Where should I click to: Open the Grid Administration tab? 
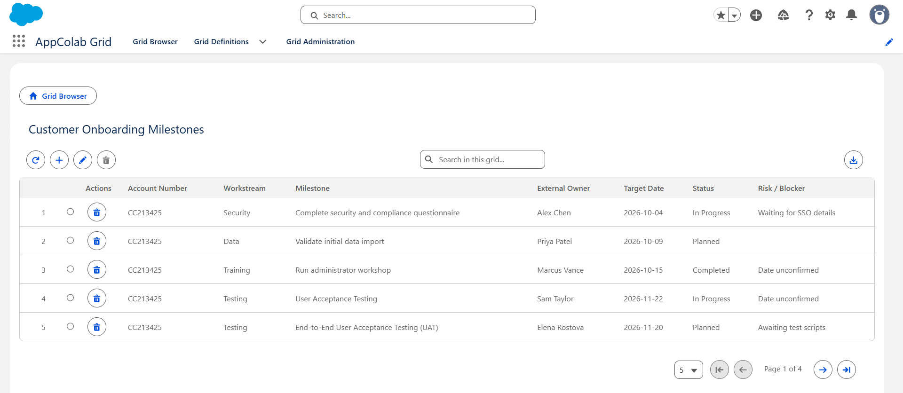[320, 42]
